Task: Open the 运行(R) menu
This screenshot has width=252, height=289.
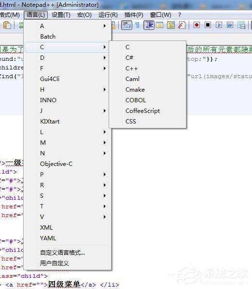Action: tap(108, 15)
